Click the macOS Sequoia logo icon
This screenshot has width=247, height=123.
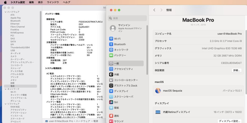click(158, 91)
